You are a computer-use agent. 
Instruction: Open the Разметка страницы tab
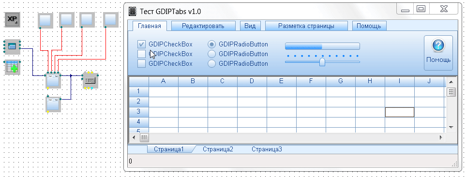pos(306,26)
